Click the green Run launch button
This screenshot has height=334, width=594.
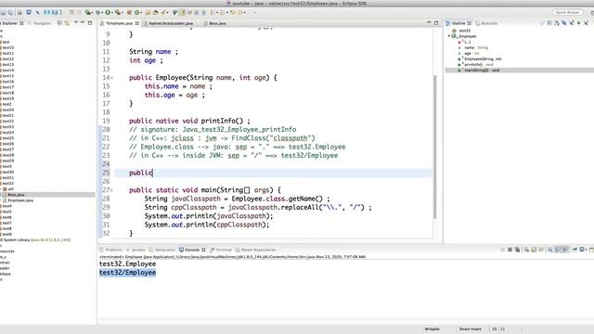(108, 12)
